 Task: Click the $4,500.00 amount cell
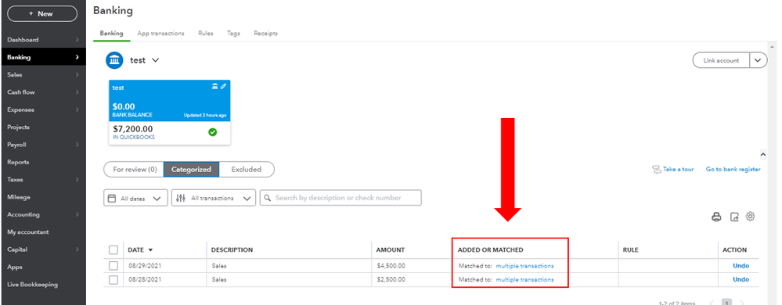pyautogui.click(x=391, y=266)
